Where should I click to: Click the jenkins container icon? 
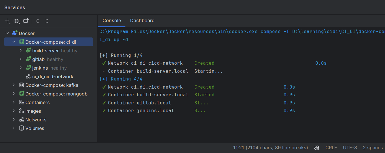pos(28,68)
